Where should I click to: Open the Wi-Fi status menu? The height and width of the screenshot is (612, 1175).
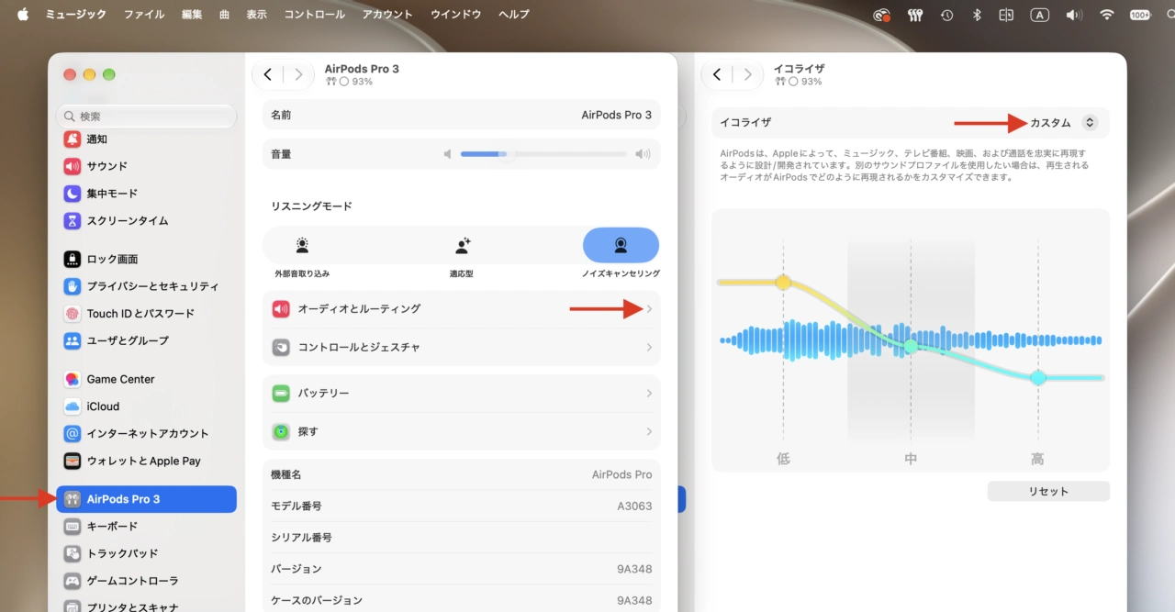(1106, 15)
